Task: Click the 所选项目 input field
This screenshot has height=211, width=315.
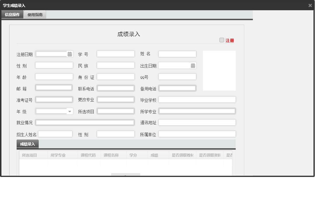Action: [116, 111]
